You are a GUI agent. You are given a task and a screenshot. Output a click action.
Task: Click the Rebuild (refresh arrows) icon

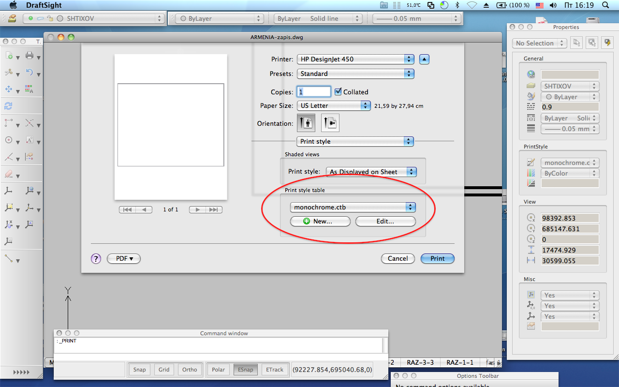pos(8,106)
